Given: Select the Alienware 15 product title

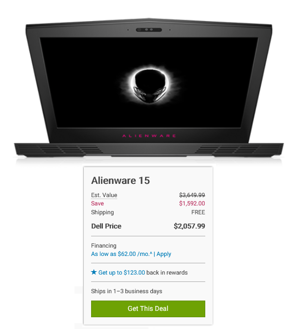Looking at the screenshot, I should (121, 180).
